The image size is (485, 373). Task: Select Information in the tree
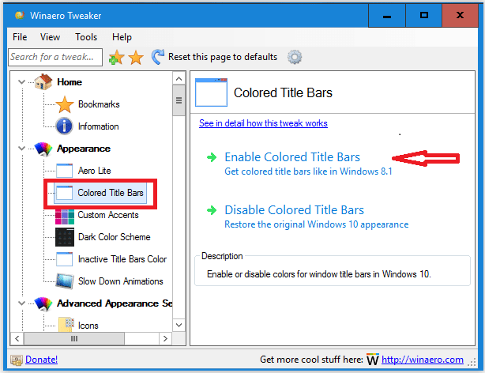pyautogui.click(x=99, y=126)
